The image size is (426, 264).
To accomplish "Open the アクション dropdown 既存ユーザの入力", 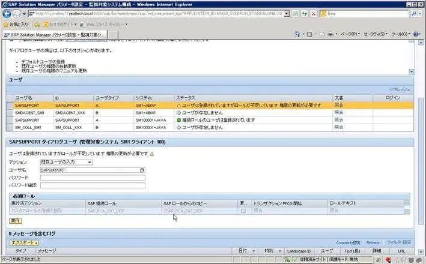I will (66, 162).
